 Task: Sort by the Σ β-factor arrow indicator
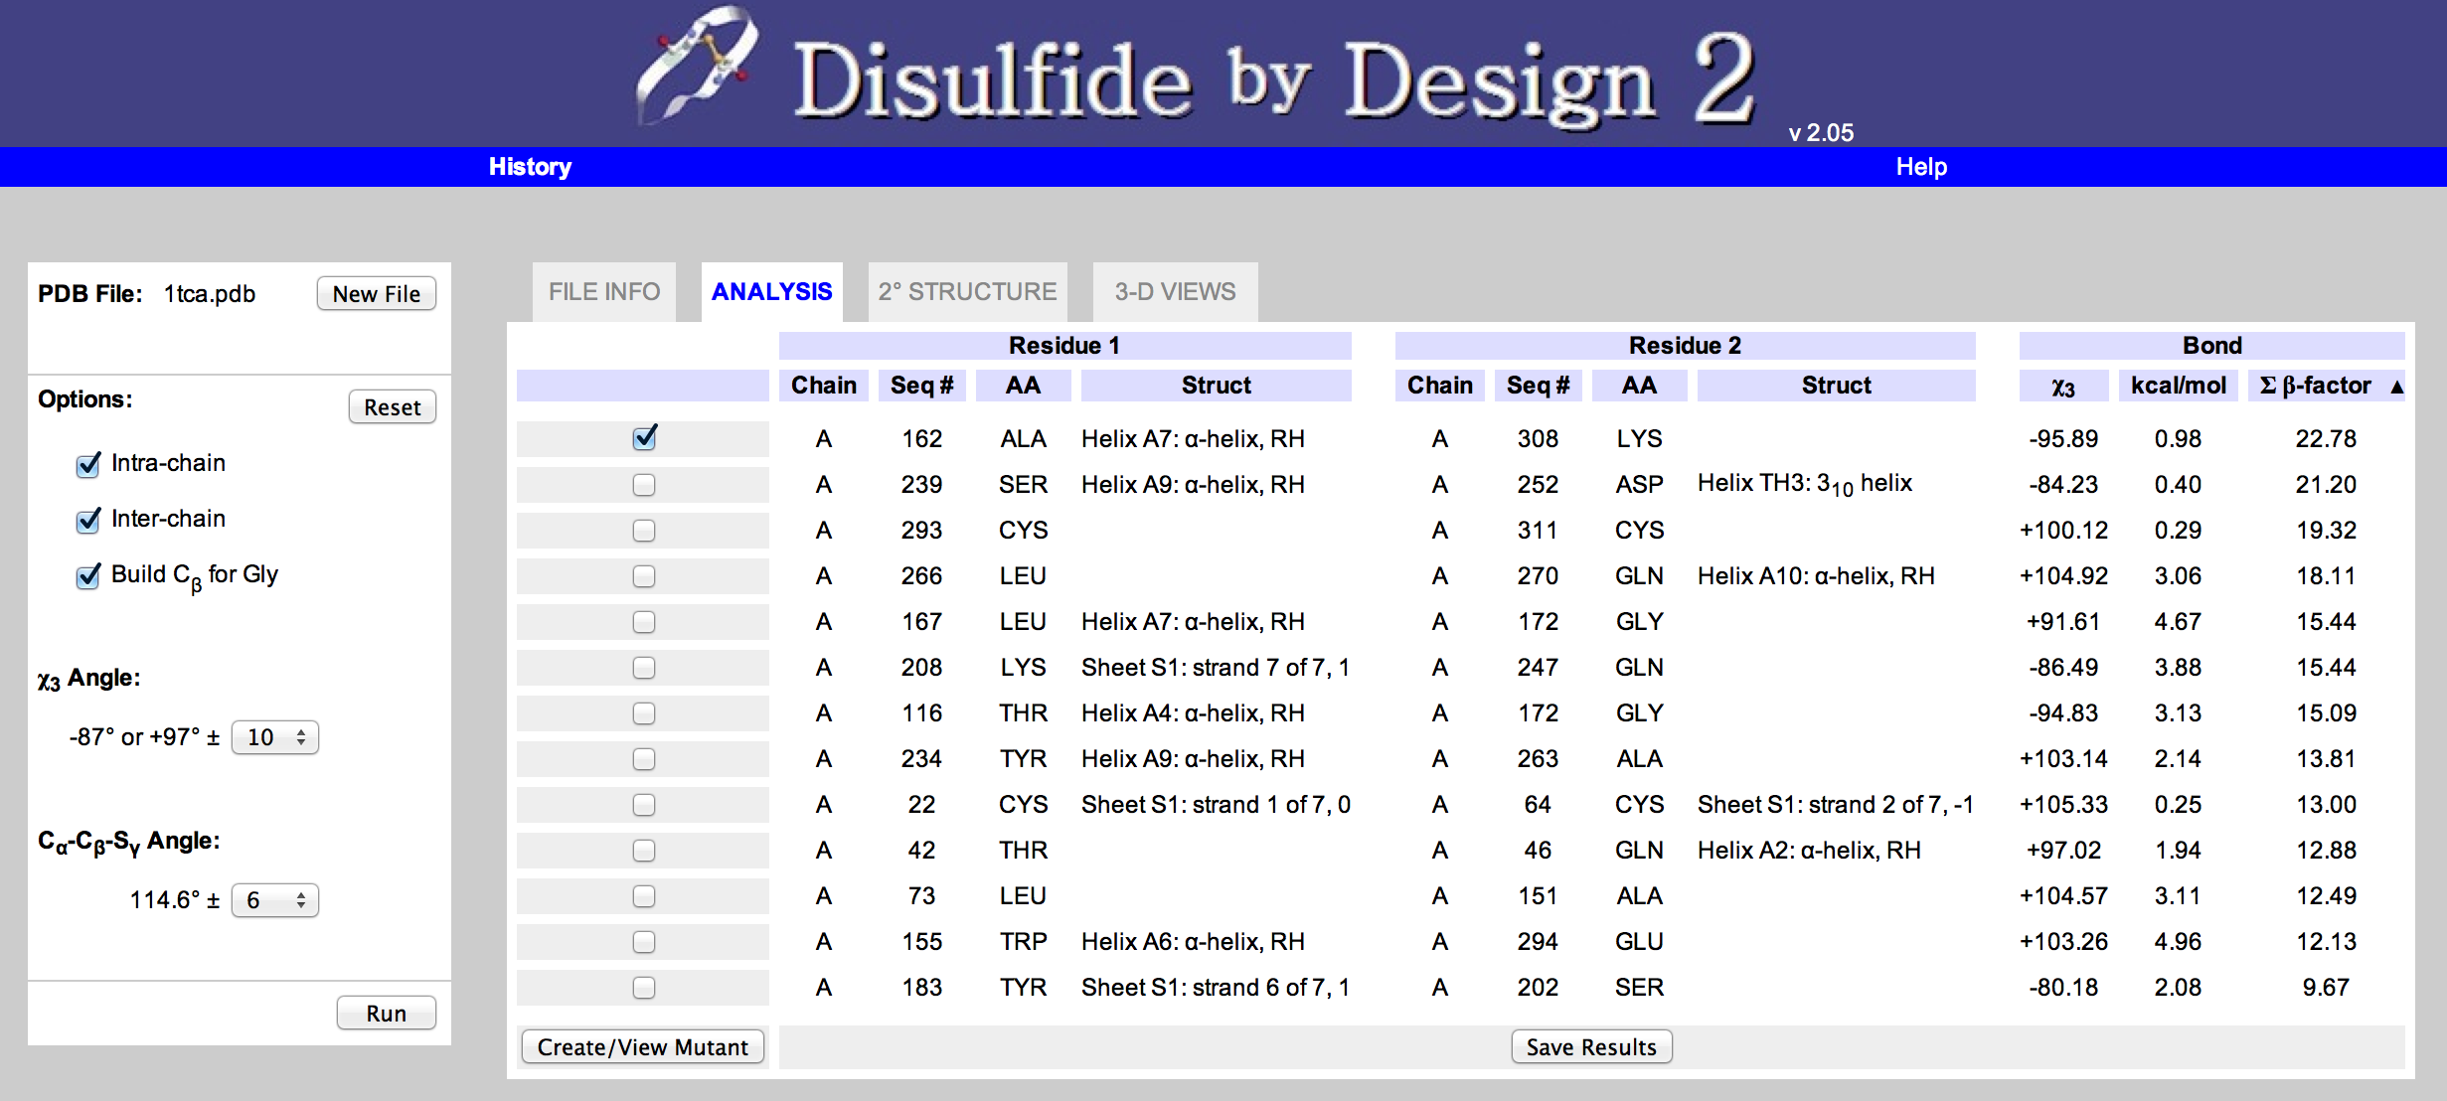click(x=2396, y=387)
